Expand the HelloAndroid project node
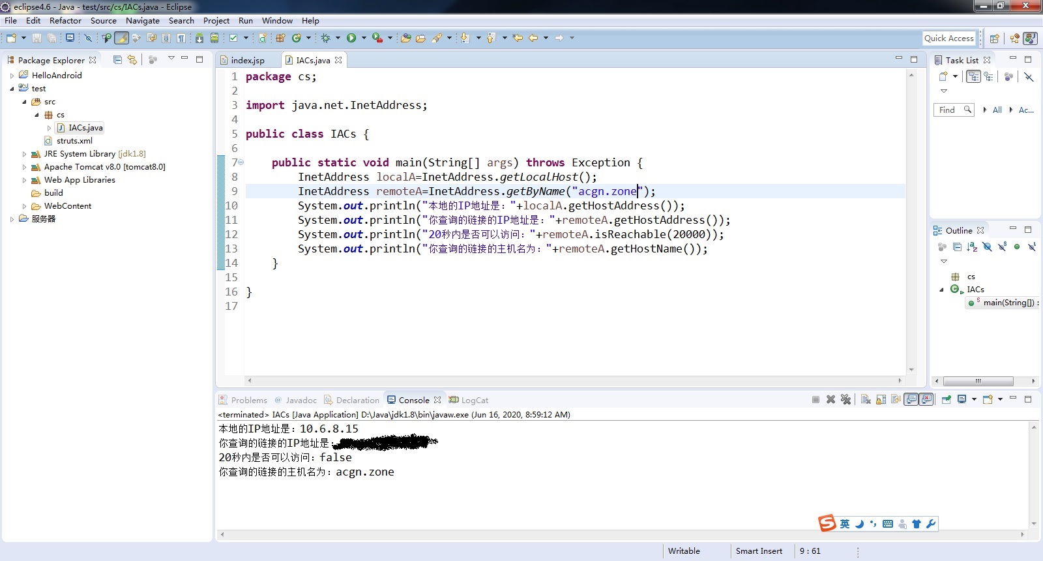The height and width of the screenshot is (561, 1043). (12, 76)
